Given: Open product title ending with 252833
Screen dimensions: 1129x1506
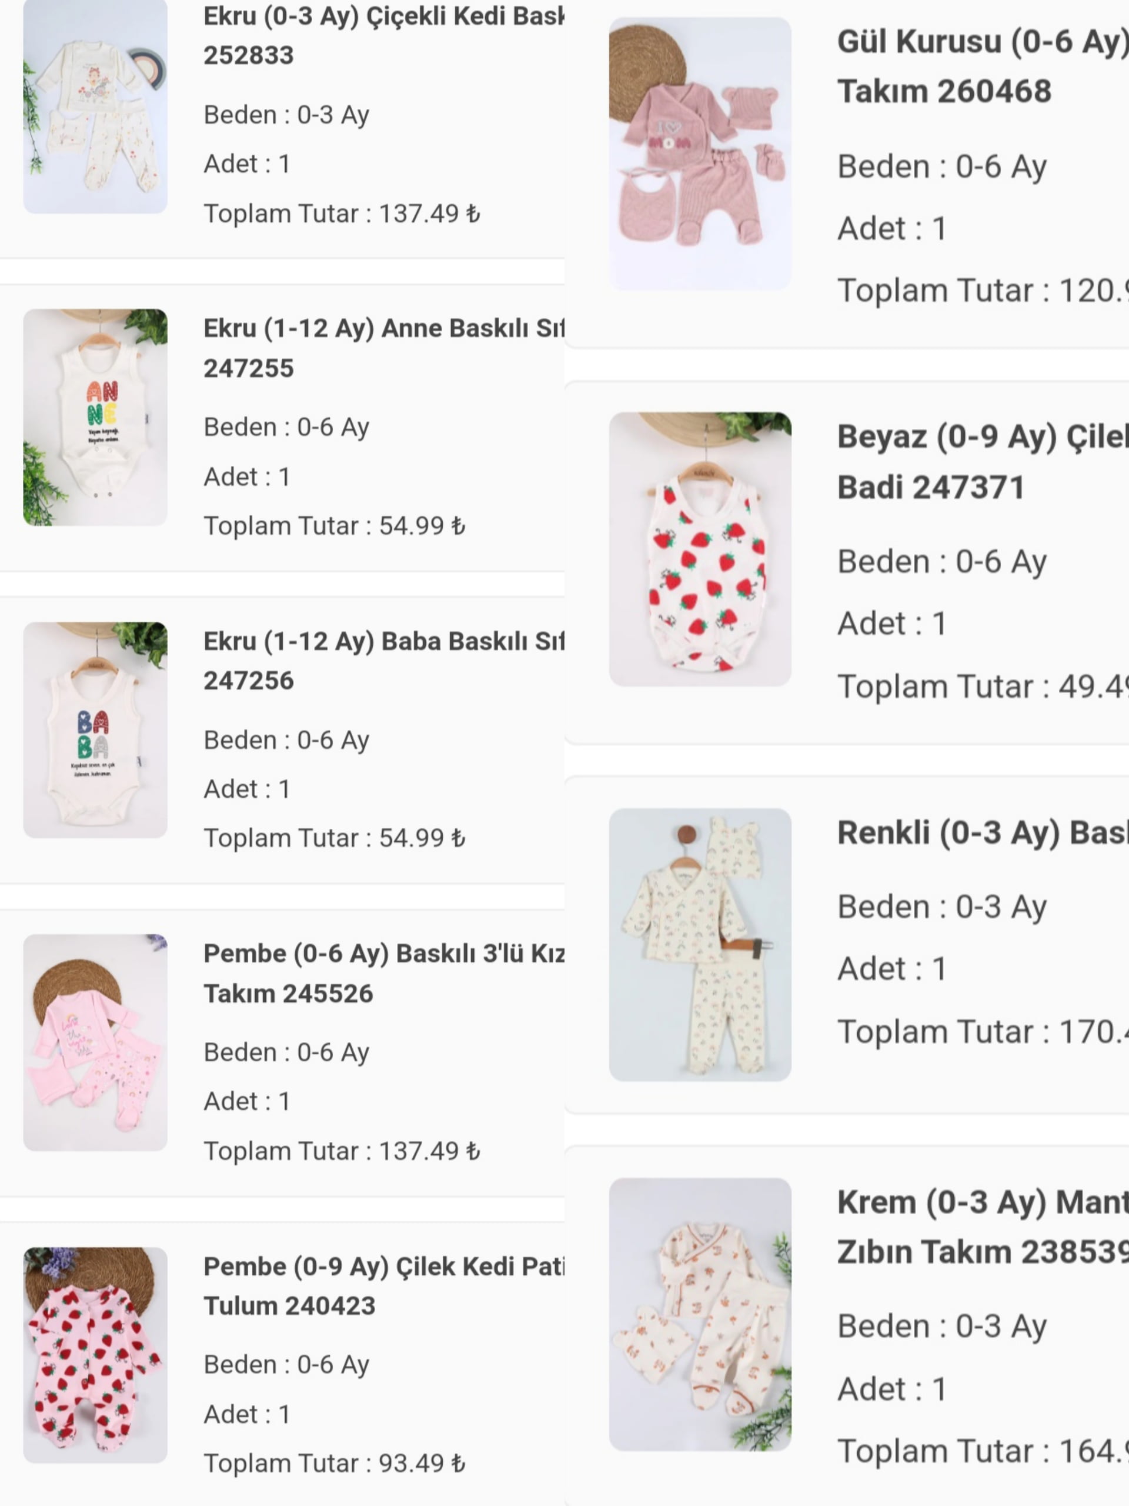Looking at the screenshot, I should (x=383, y=35).
